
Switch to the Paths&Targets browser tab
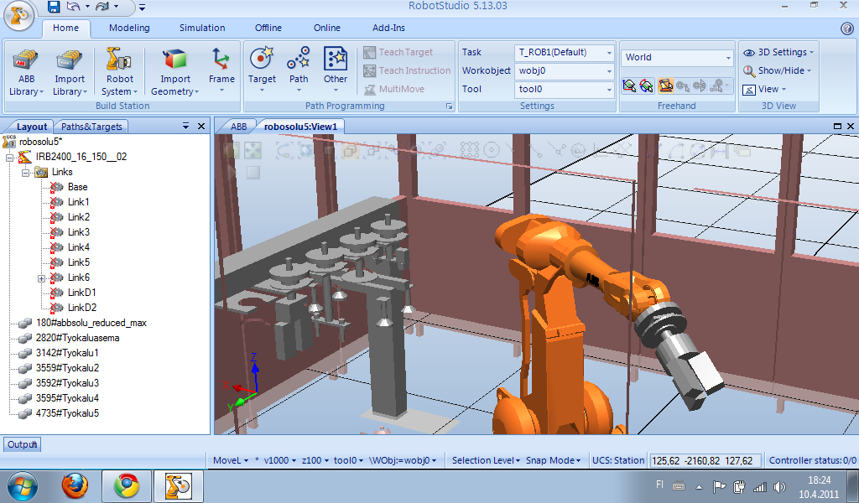[91, 127]
